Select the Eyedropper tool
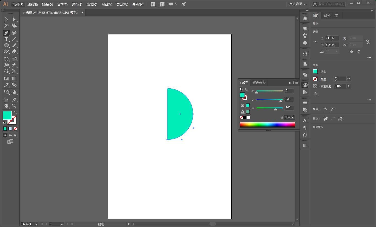This screenshot has width=376, height=227. pyautogui.click(x=6, y=85)
